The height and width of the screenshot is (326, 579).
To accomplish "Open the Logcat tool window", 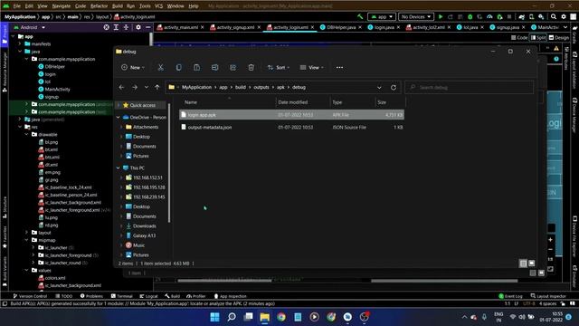I will [x=148, y=296].
